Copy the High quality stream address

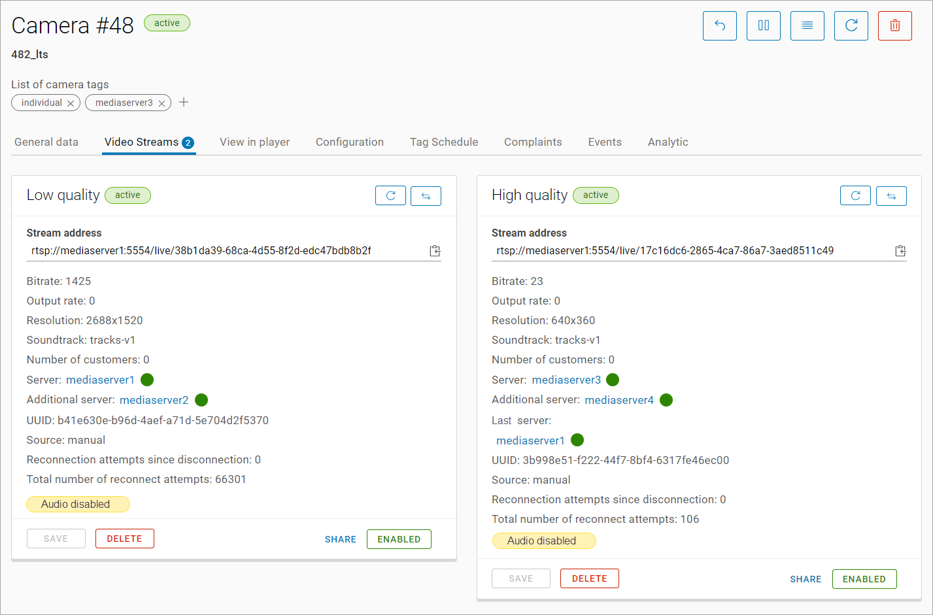tap(900, 251)
